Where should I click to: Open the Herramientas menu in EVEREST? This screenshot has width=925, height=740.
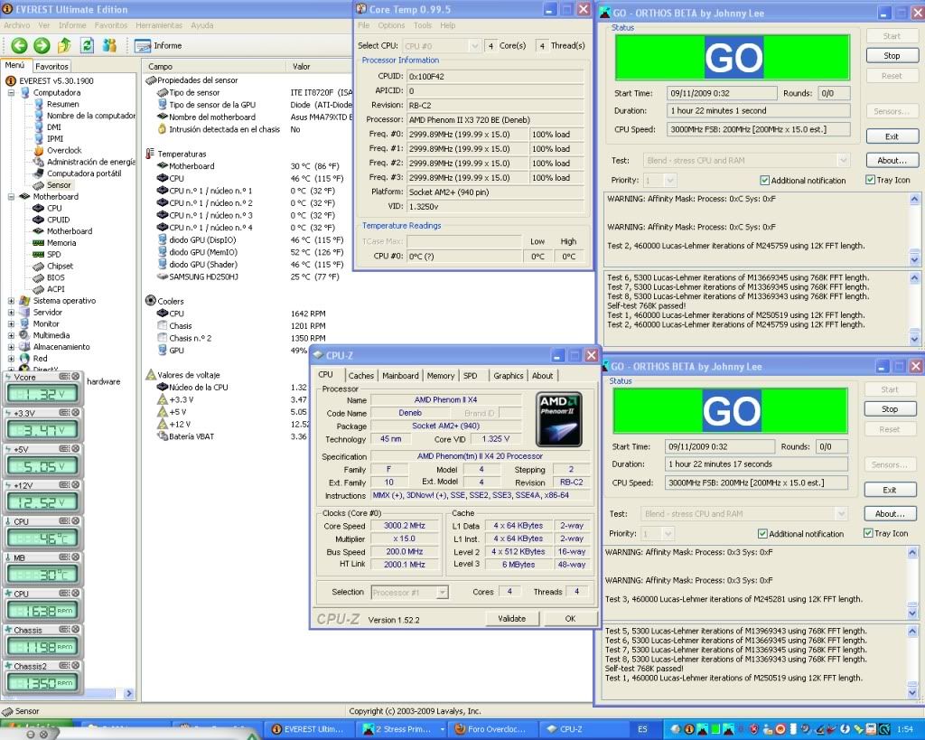coord(159,25)
